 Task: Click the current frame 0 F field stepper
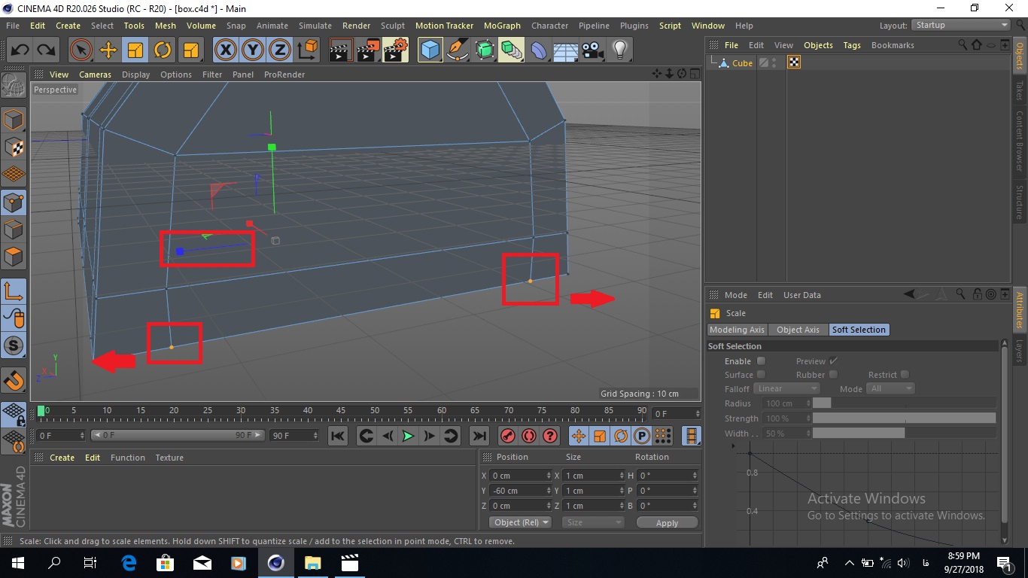point(81,436)
